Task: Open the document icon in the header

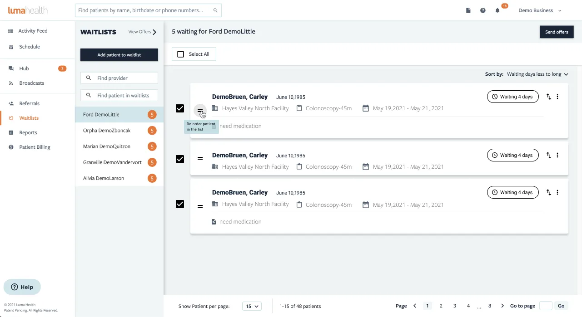Action: (x=468, y=10)
